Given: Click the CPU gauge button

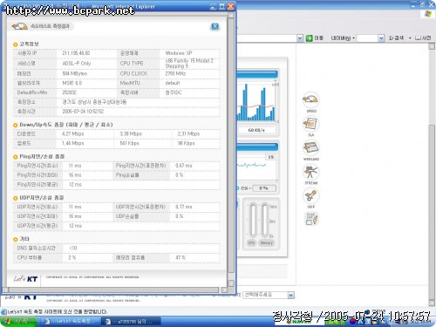Looking at the screenshot, I should click(252, 242).
